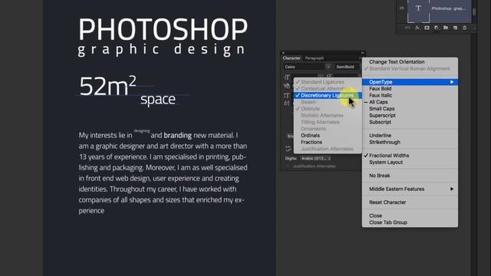Image resolution: width=491 pixels, height=276 pixels.
Task: Toggle Fractional Widths option
Action: [x=410, y=156]
